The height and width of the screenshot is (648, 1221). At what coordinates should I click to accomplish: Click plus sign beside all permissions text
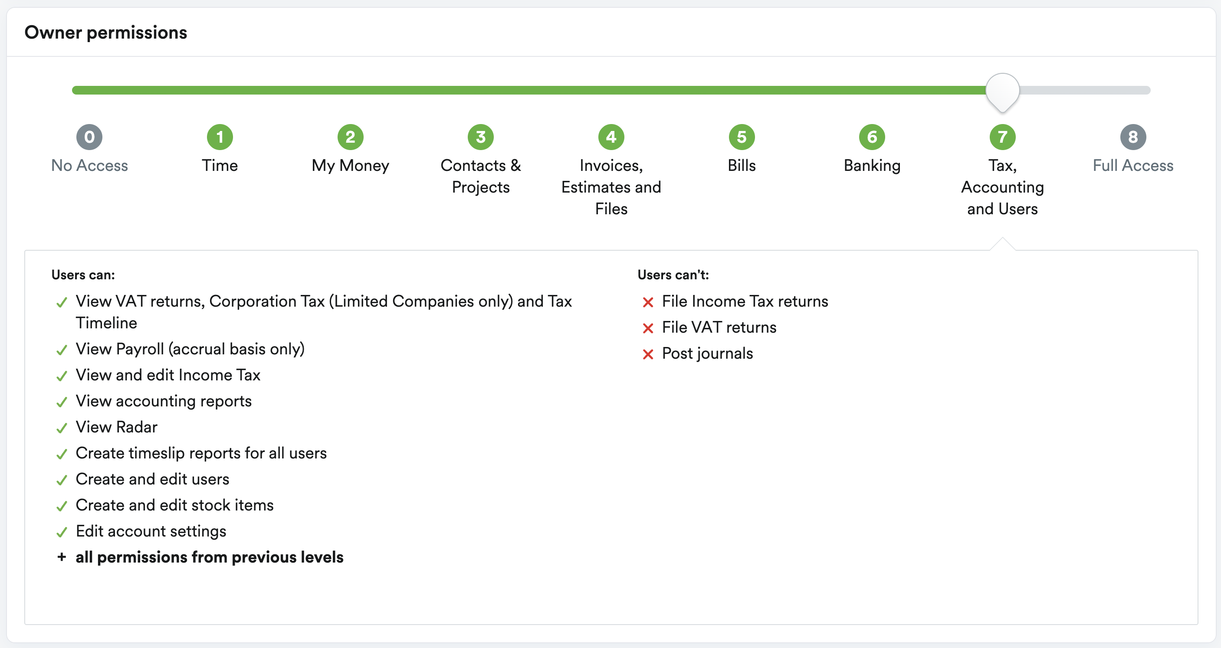62,557
